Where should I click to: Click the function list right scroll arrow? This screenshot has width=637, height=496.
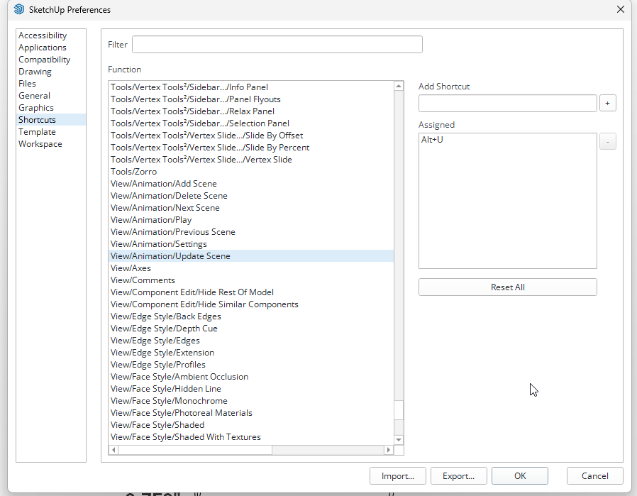click(389, 450)
